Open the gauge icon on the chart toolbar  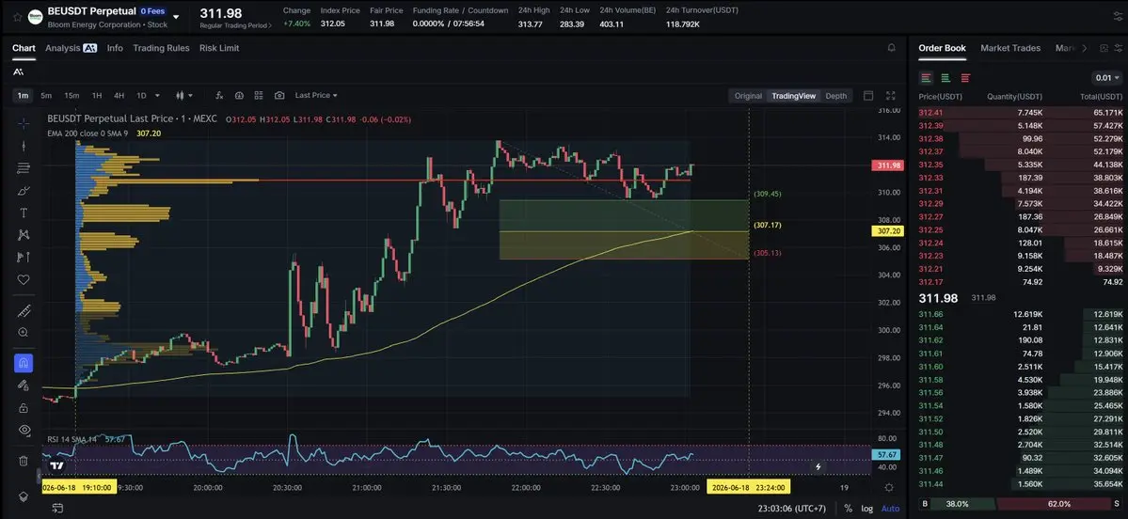(240, 96)
